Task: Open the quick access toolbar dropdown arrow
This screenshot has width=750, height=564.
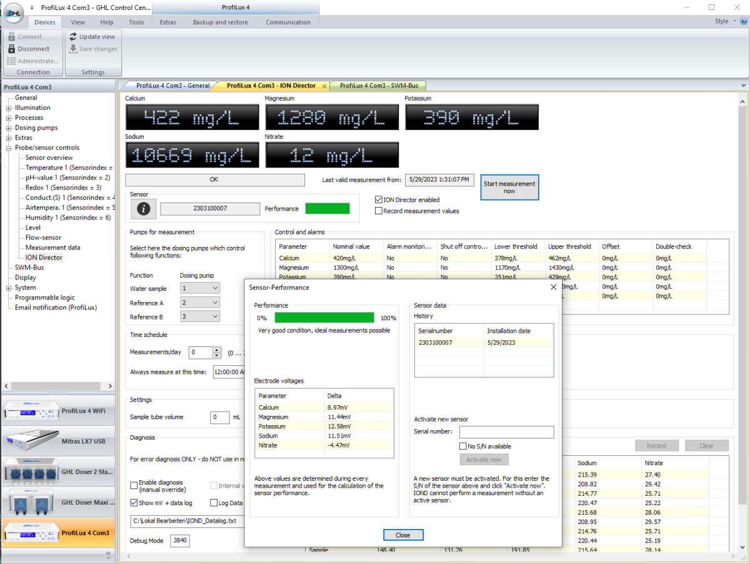Action: coord(32,8)
